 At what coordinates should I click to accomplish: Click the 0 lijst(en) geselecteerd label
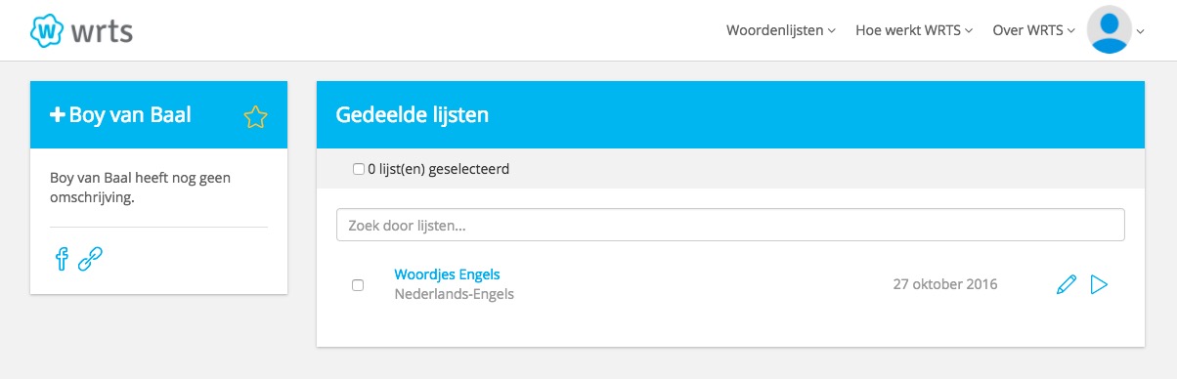438,169
